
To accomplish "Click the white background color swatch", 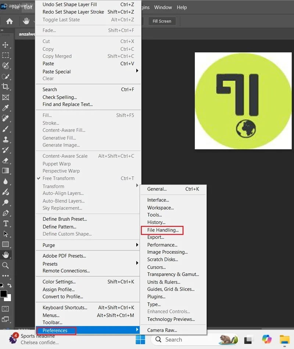I will pyautogui.click(x=9, y=299).
